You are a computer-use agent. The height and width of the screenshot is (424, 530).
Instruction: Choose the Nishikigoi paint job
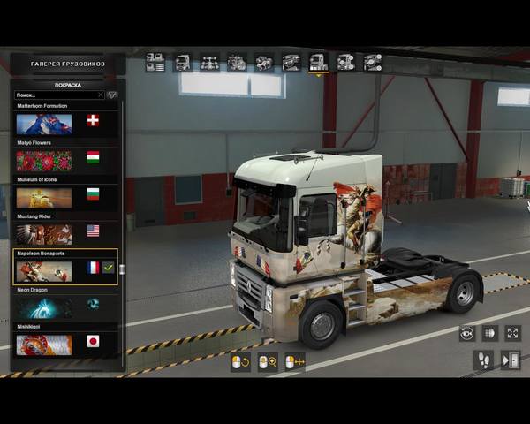[x=44, y=344]
